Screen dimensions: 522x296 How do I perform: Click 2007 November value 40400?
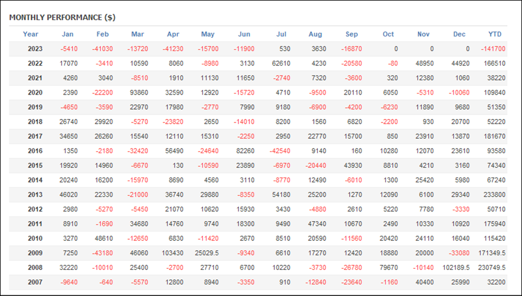pyautogui.click(x=425, y=282)
